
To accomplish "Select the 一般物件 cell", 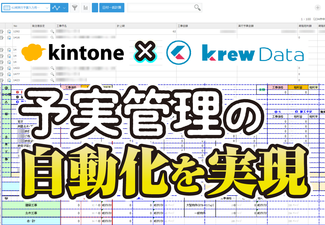I will coord(200,213).
